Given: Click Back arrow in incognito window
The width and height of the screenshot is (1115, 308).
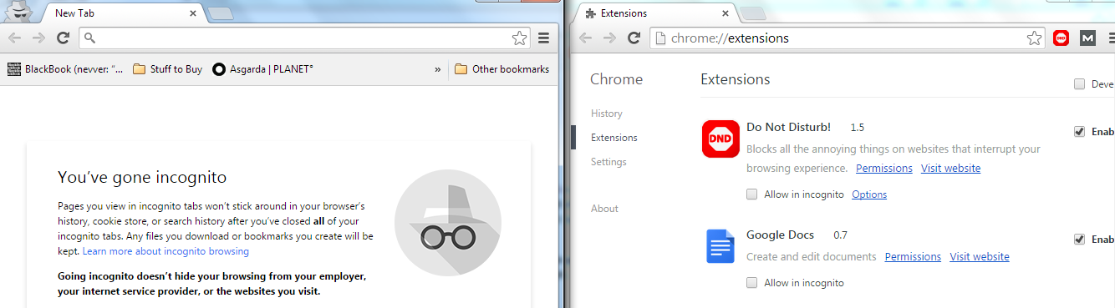Looking at the screenshot, I should [14, 38].
